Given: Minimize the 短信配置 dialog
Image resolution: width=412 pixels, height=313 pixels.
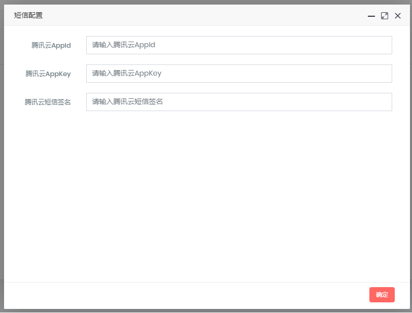Looking at the screenshot, I should pyautogui.click(x=371, y=16).
